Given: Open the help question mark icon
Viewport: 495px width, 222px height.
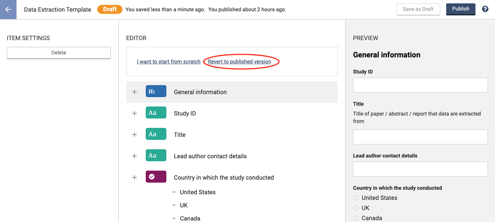Looking at the screenshot, I should coord(485,9).
